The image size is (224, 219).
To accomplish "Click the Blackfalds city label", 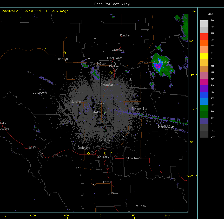I will coord(115,58).
